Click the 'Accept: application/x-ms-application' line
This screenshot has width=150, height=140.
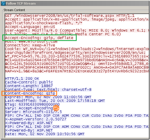77,19
